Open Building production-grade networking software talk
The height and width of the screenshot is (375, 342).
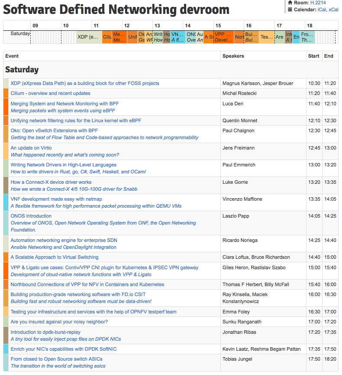coord(78,294)
